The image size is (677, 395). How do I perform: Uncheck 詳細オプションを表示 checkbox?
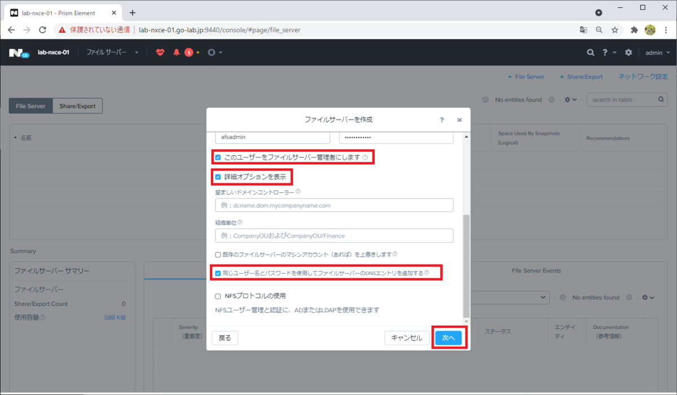[x=217, y=177]
